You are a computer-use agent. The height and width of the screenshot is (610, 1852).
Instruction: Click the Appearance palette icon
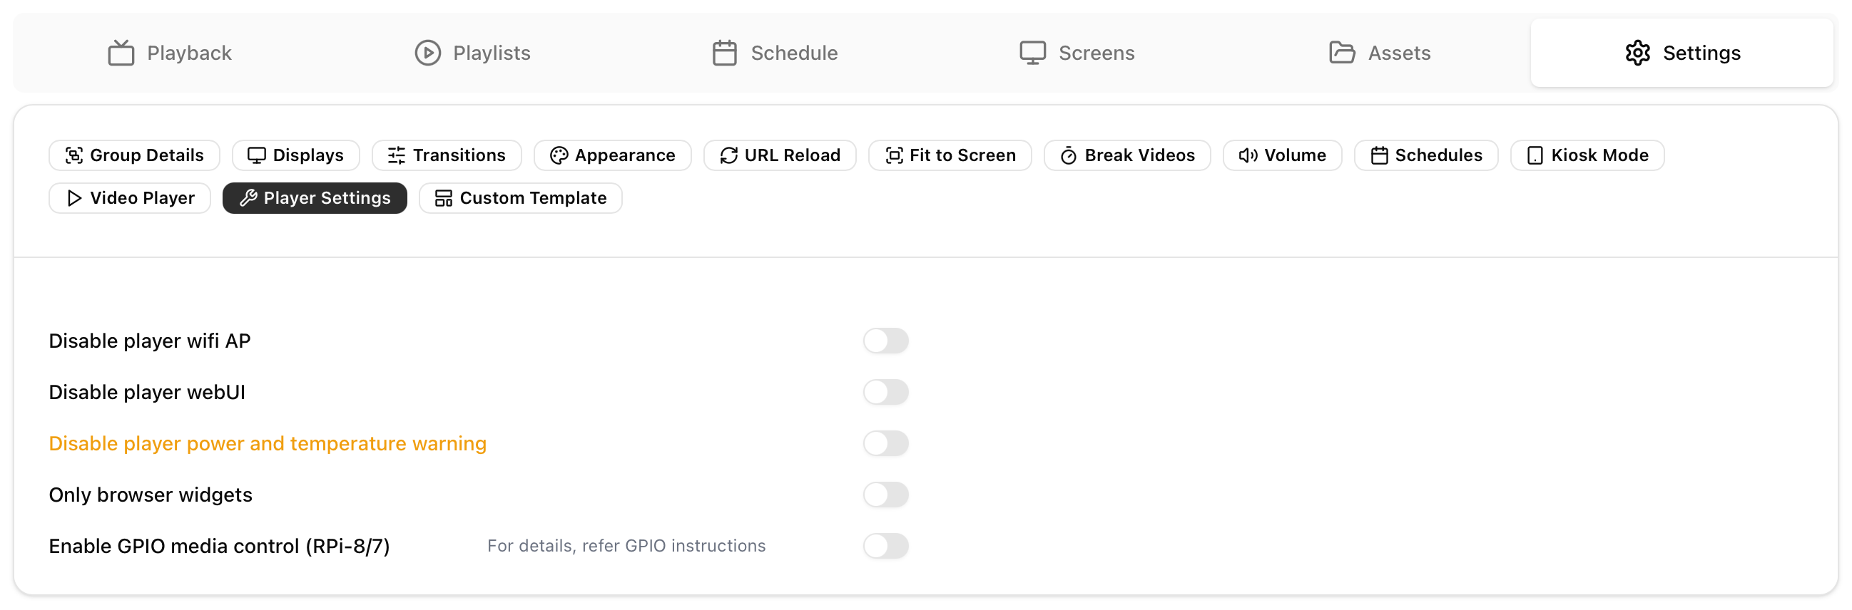tap(559, 155)
